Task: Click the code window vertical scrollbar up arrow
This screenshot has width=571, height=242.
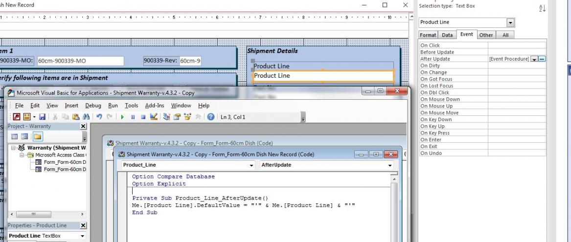Action: (394, 178)
